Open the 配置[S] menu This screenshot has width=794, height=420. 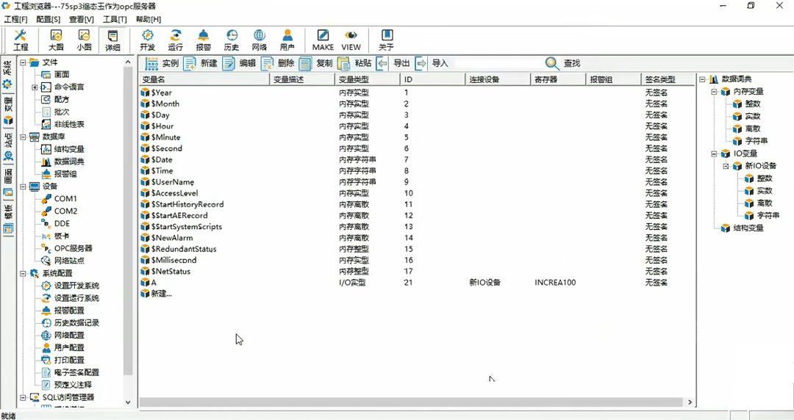pos(48,19)
